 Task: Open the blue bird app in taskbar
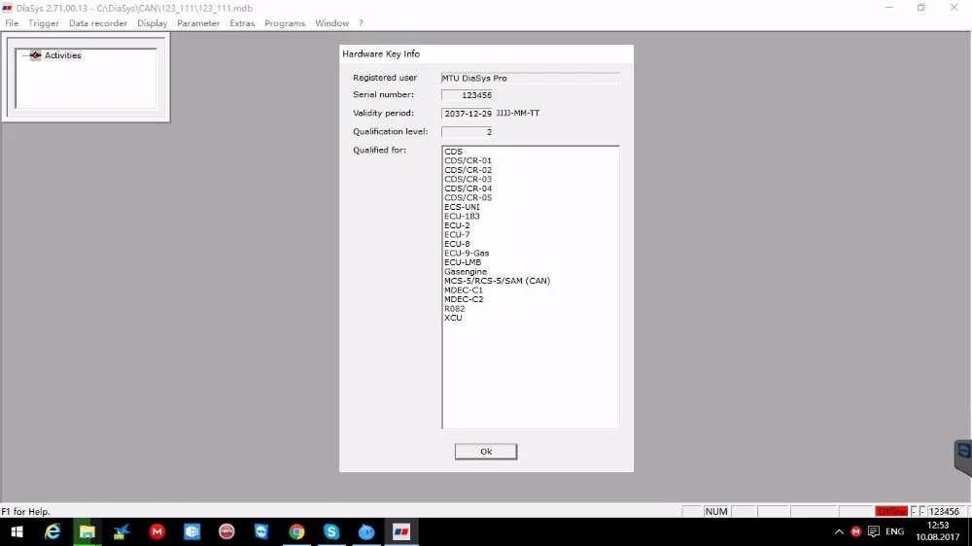pyautogui.click(x=121, y=531)
